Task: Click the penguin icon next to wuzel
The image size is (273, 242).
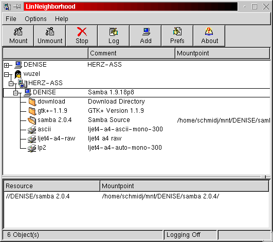Action: pyautogui.click(x=18, y=74)
